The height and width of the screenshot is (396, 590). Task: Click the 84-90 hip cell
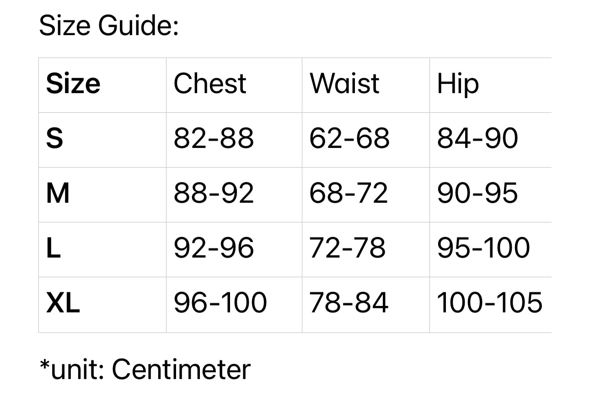coord(477,138)
